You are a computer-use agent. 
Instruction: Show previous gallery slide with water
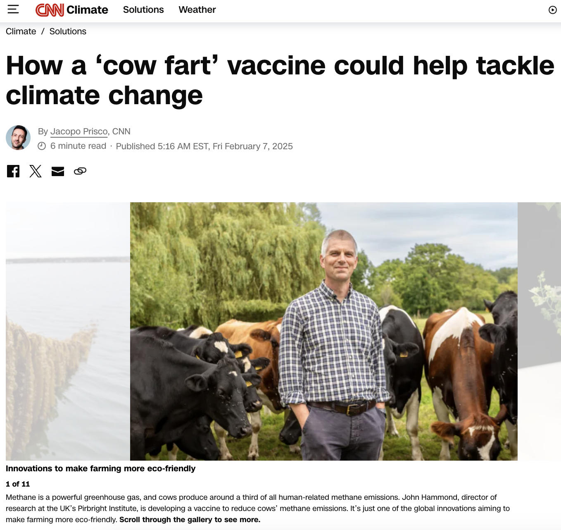(x=68, y=331)
